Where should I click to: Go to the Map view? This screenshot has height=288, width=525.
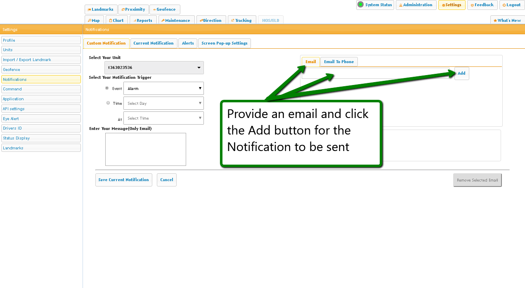click(x=94, y=20)
